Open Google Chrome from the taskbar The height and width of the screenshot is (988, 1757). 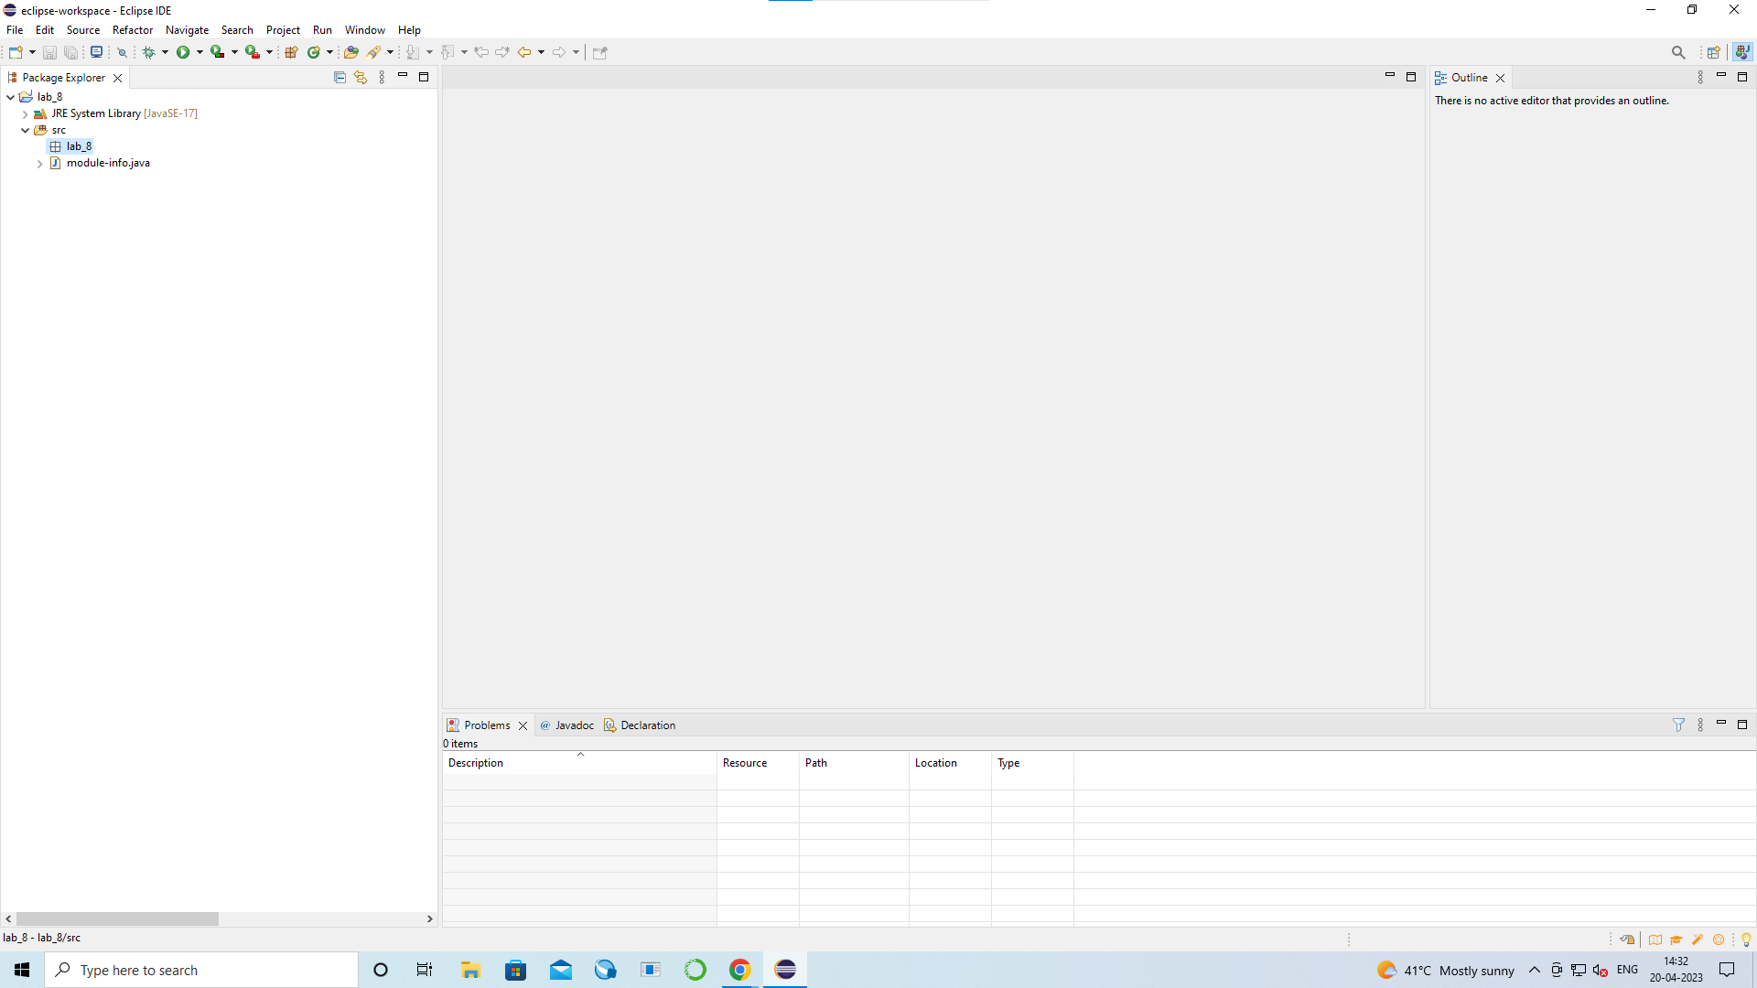739,970
